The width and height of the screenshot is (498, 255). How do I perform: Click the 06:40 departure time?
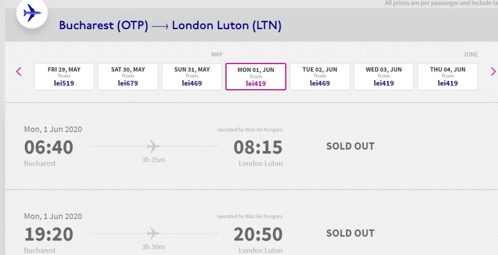coord(49,147)
